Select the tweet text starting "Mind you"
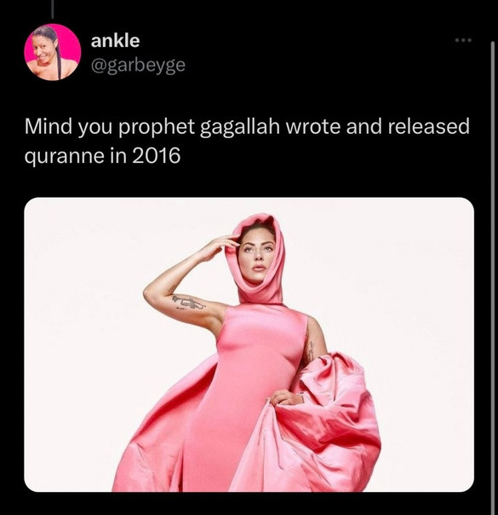 (x=247, y=141)
